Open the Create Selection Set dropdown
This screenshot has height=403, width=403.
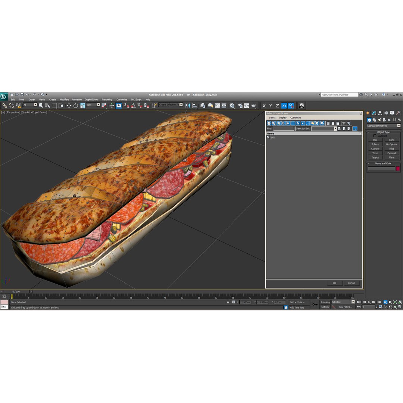pyautogui.click(x=171, y=105)
